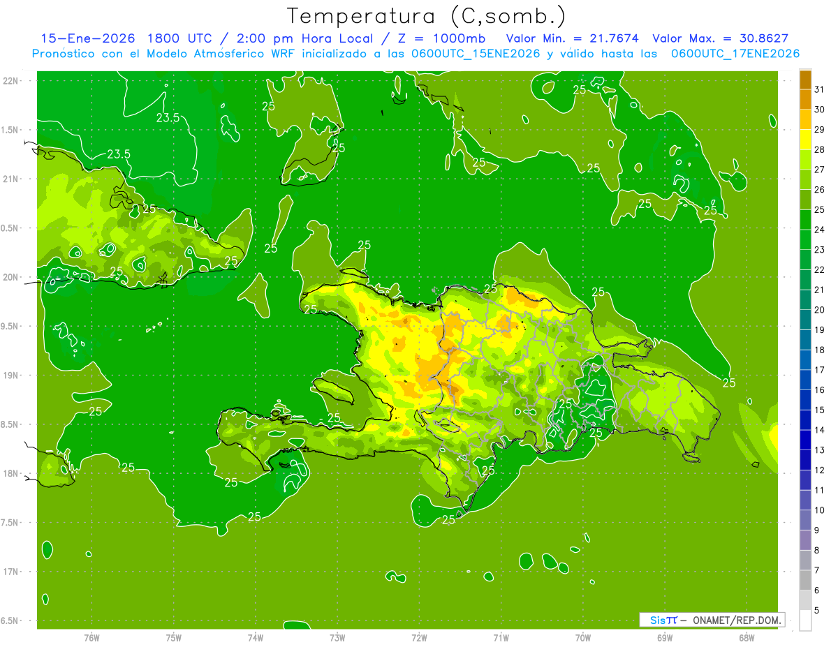Screen dimensions: 838x647
Task: Click the title 'Temperatura (C,somb.)'
Action: tap(426, 16)
